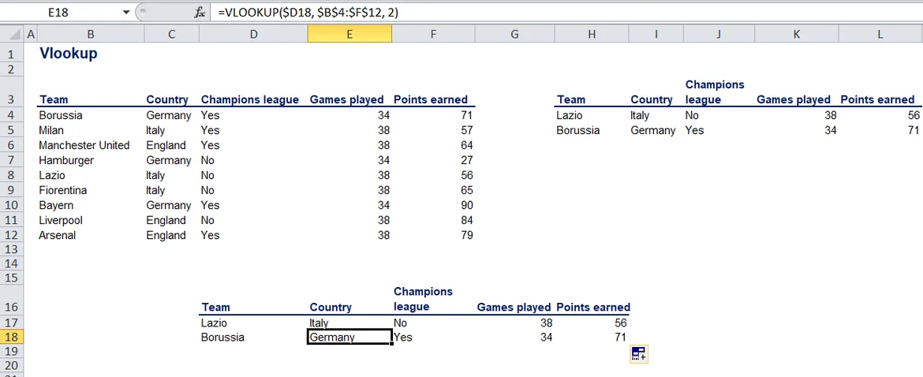Viewport: 923px width, 377px height.
Task: Select column B header
Action: tap(91, 34)
